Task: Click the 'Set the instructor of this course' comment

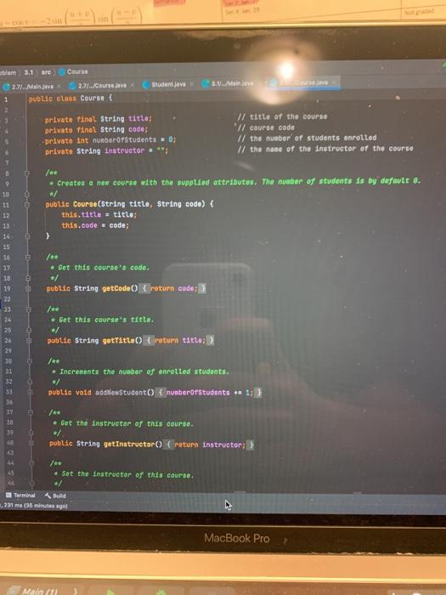Action: pos(124,474)
